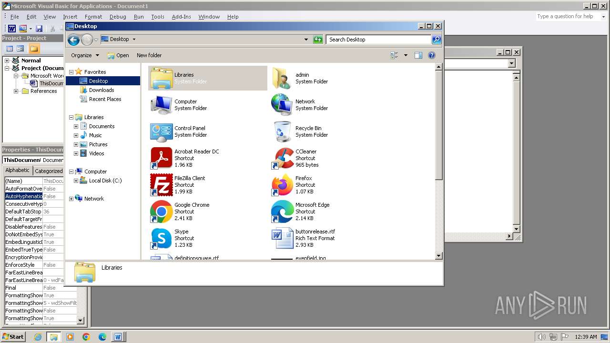610x343 pixels.
Task: Select ThisDocument in project tree
Action: (x=47, y=83)
